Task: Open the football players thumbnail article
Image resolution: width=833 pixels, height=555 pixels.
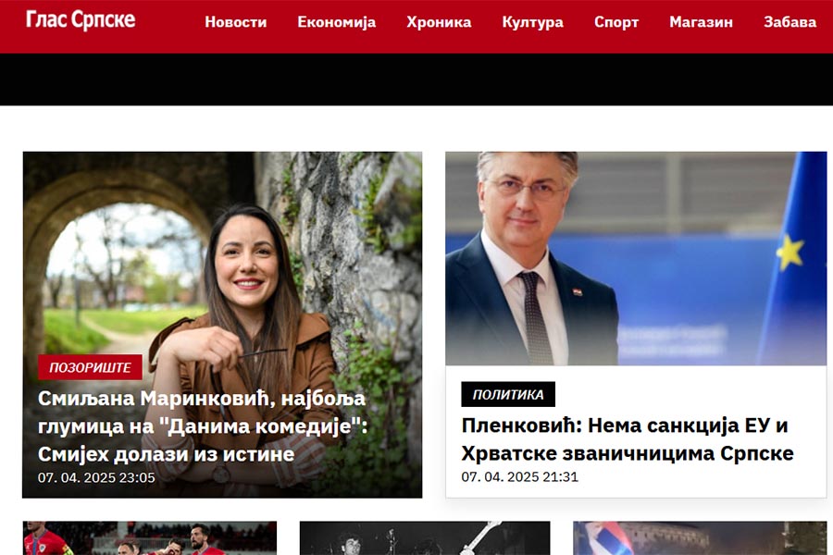Action: click(x=149, y=538)
